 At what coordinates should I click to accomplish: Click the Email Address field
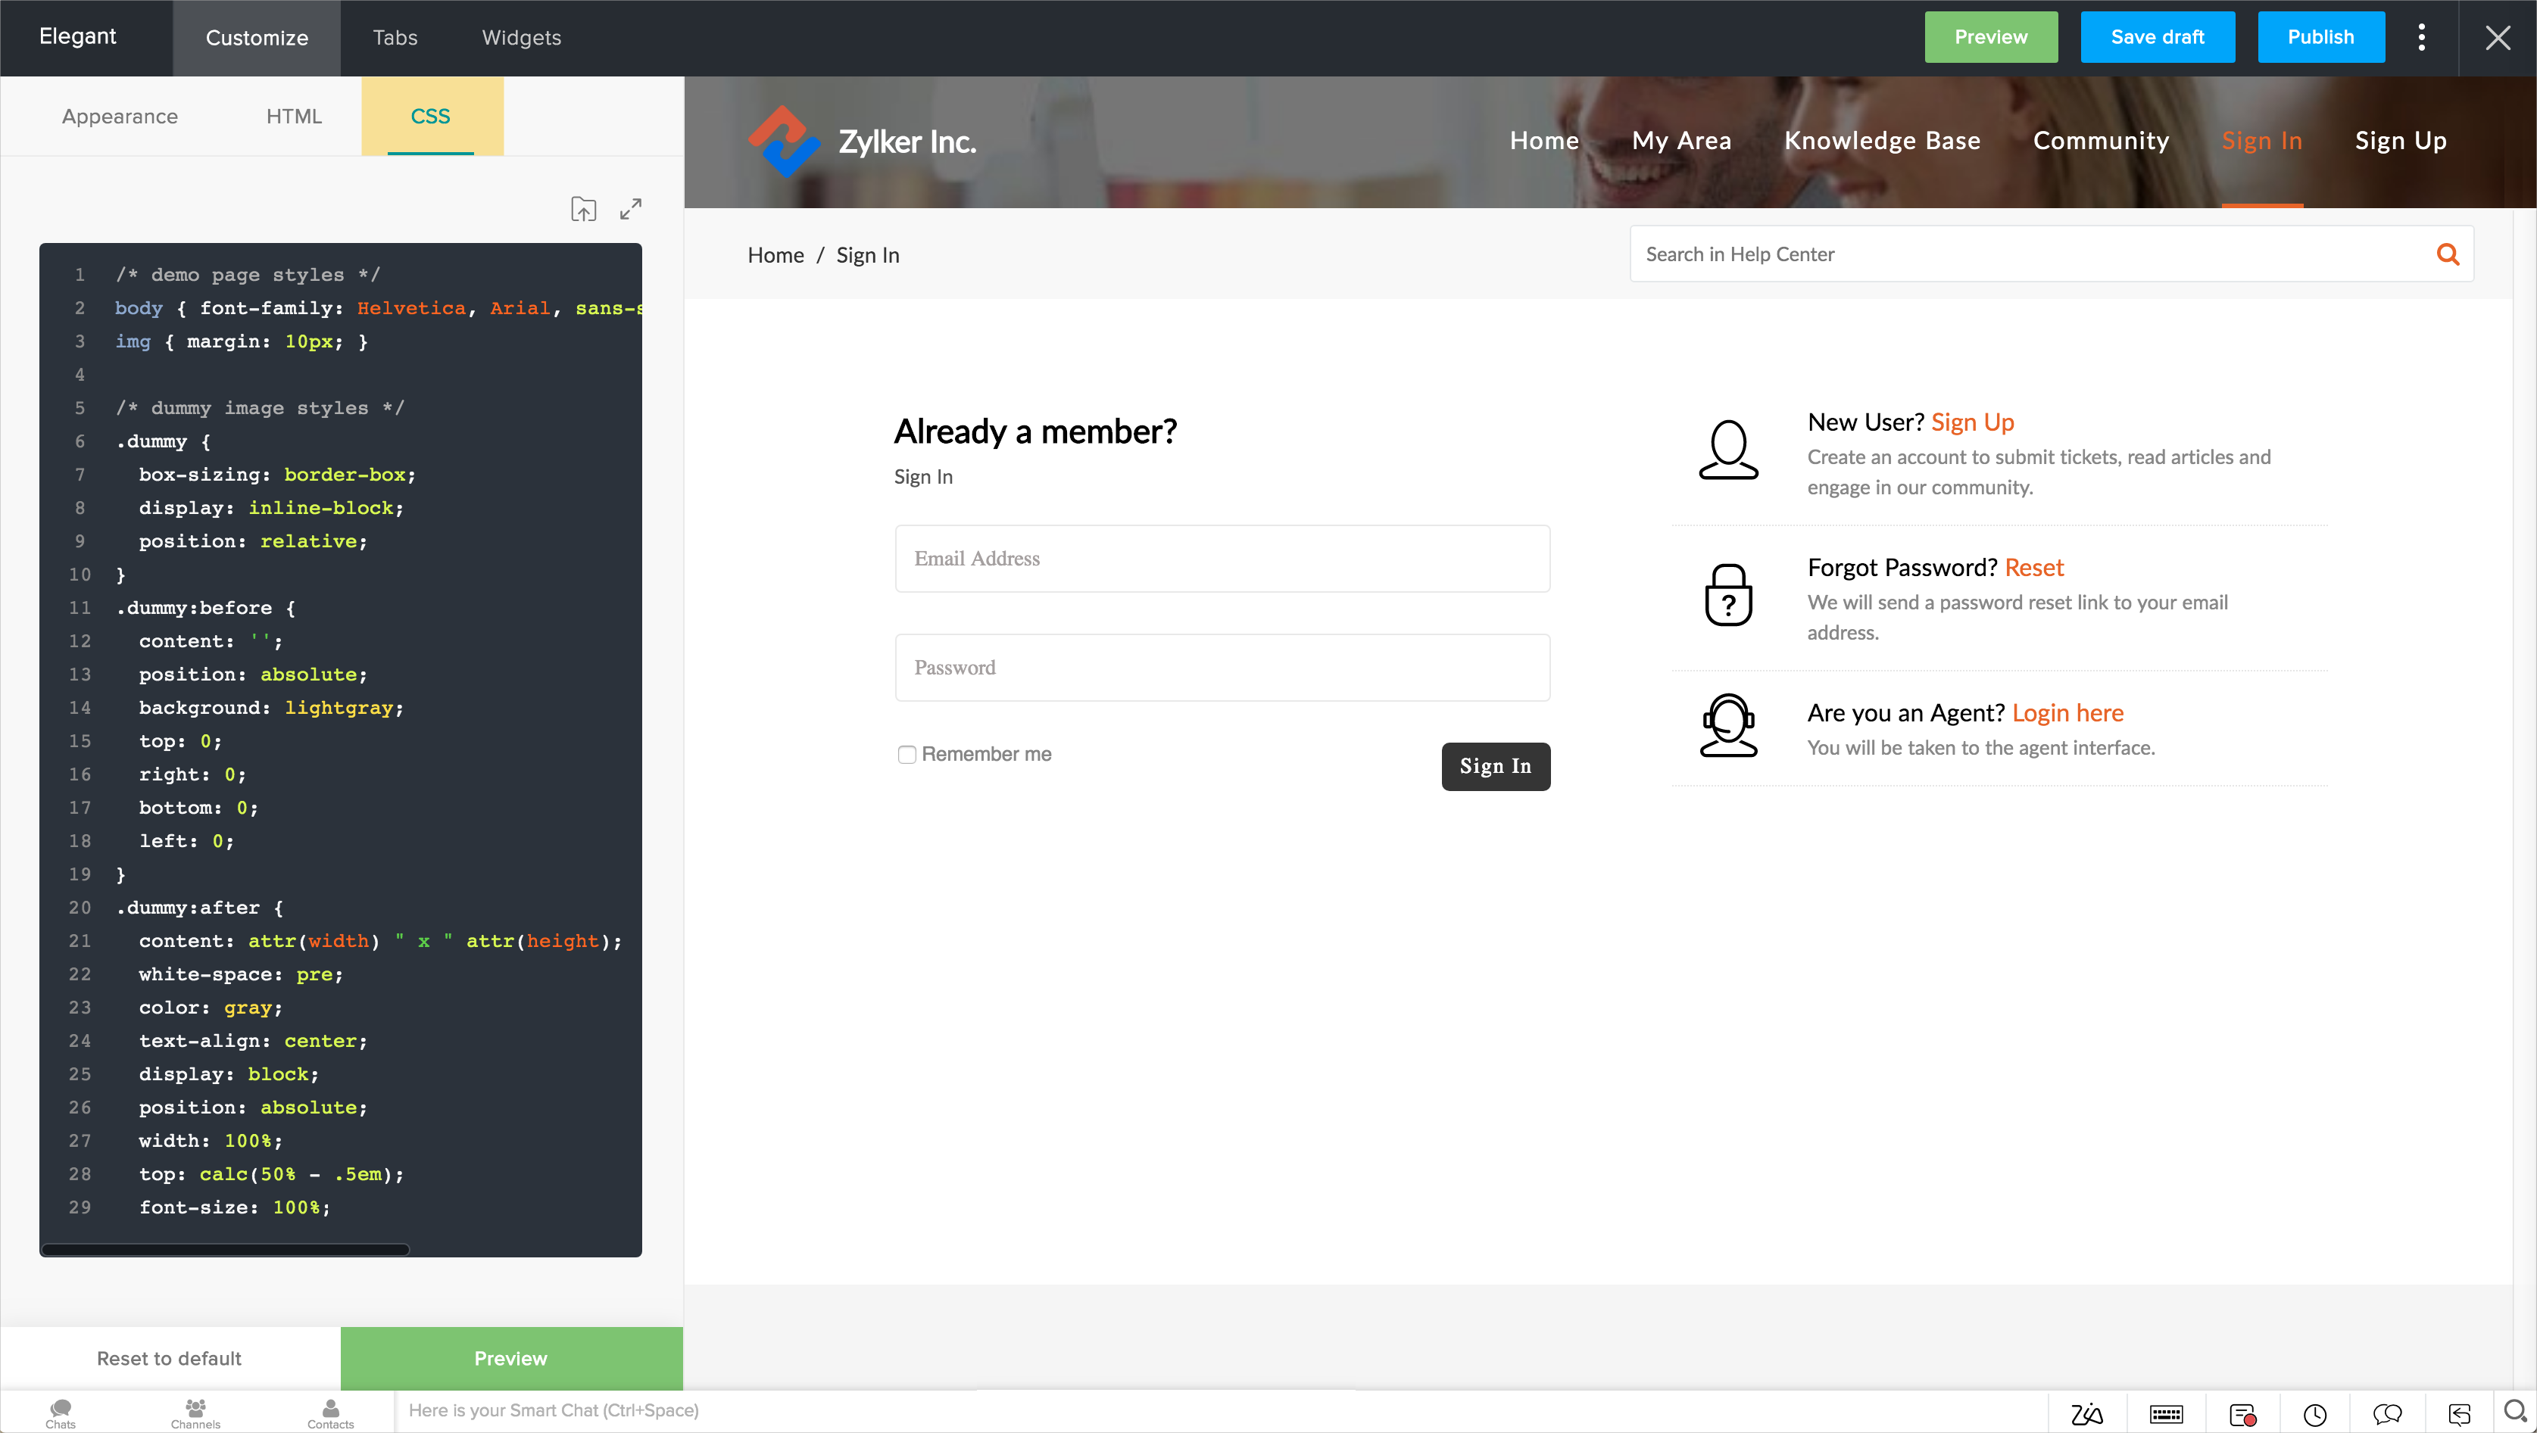[1222, 559]
